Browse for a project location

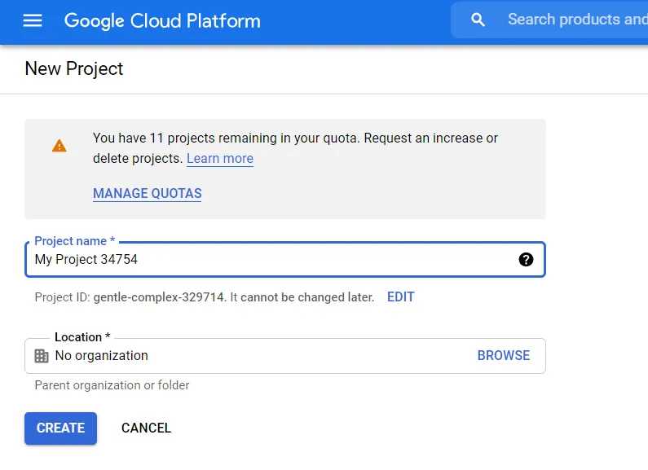coord(503,356)
